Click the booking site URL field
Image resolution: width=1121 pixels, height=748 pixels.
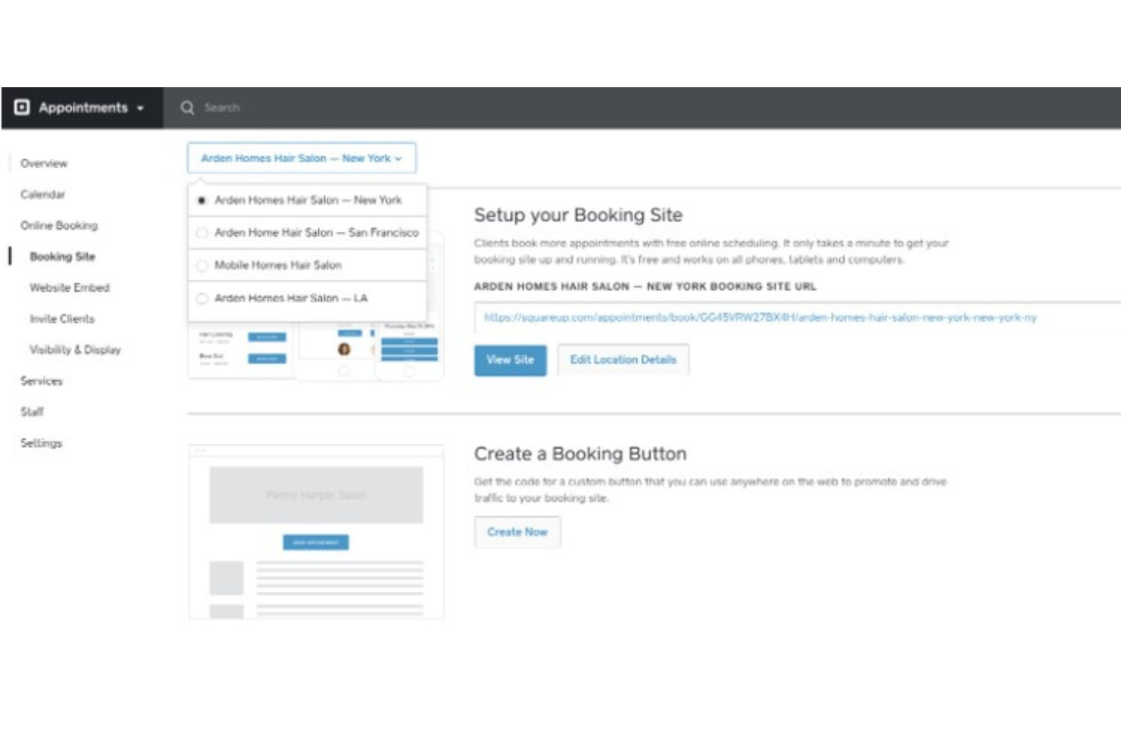point(798,318)
